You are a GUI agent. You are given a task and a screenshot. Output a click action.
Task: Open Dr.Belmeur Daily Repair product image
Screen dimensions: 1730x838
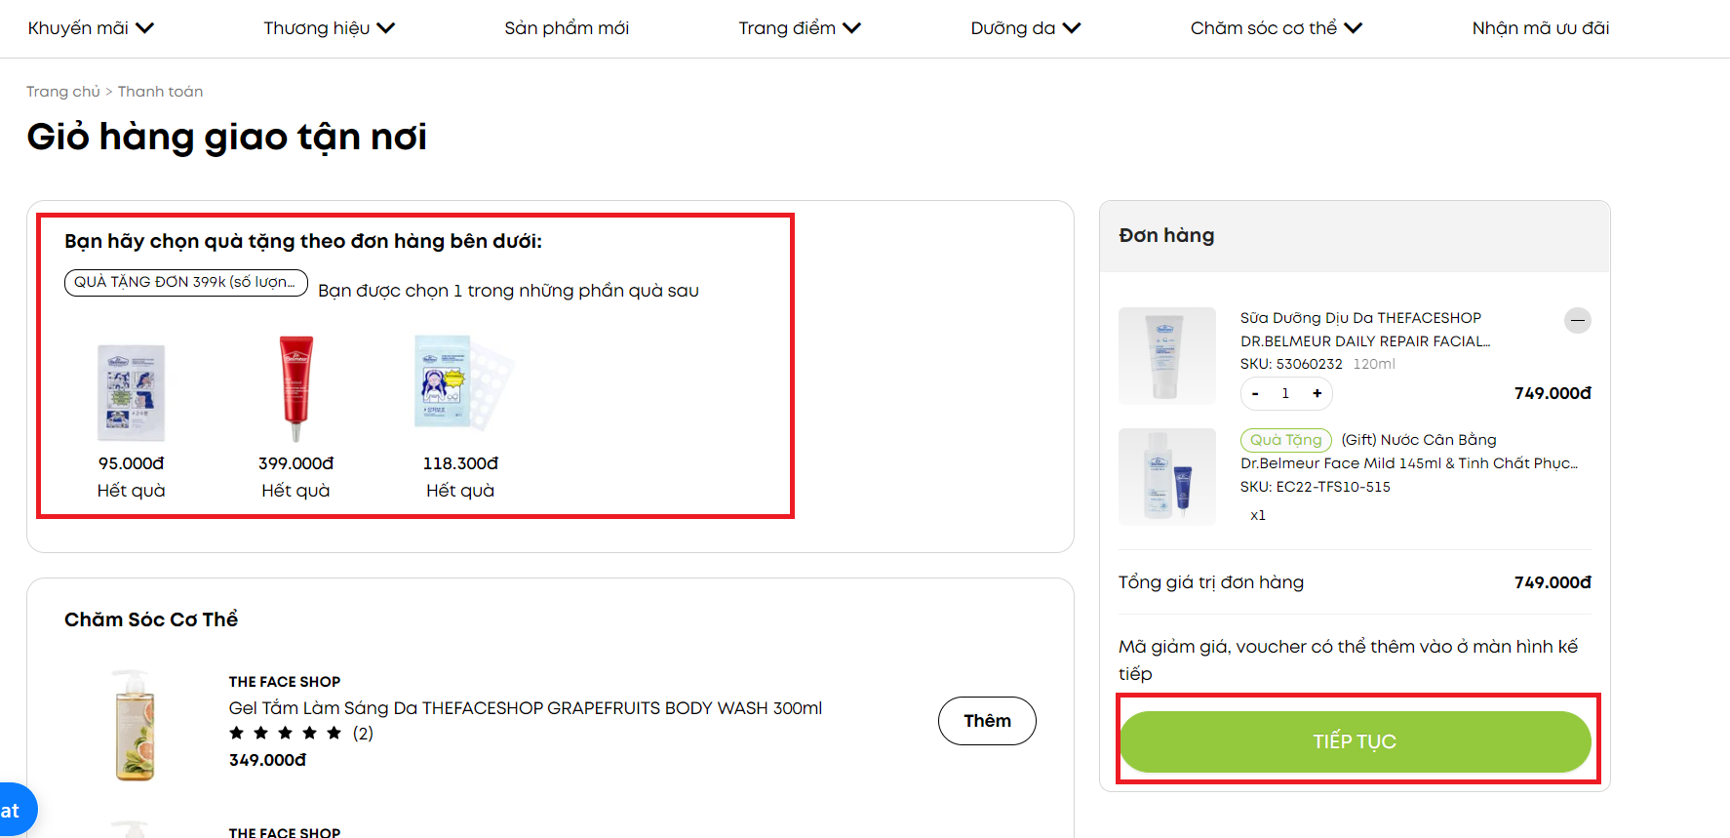point(1166,356)
